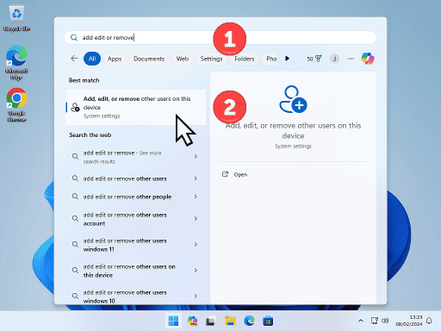Open Copilot preview from taskbar
This screenshot has width=441, height=331.
coord(192,321)
